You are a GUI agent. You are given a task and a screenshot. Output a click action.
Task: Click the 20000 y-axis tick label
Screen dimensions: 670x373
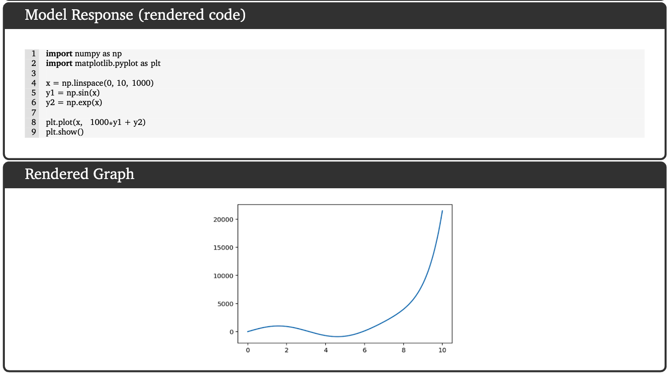click(223, 219)
